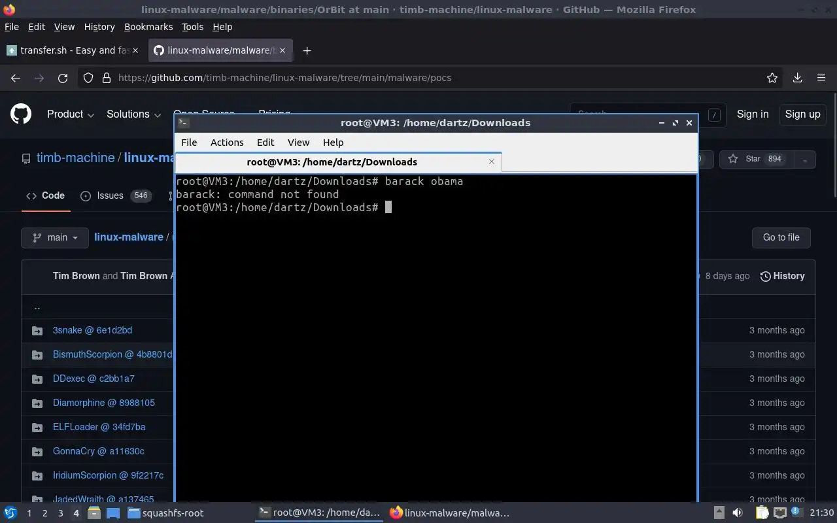Image resolution: width=837 pixels, height=523 pixels.
Task: Select the GitHub Code tab
Action: [x=46, y=195]
